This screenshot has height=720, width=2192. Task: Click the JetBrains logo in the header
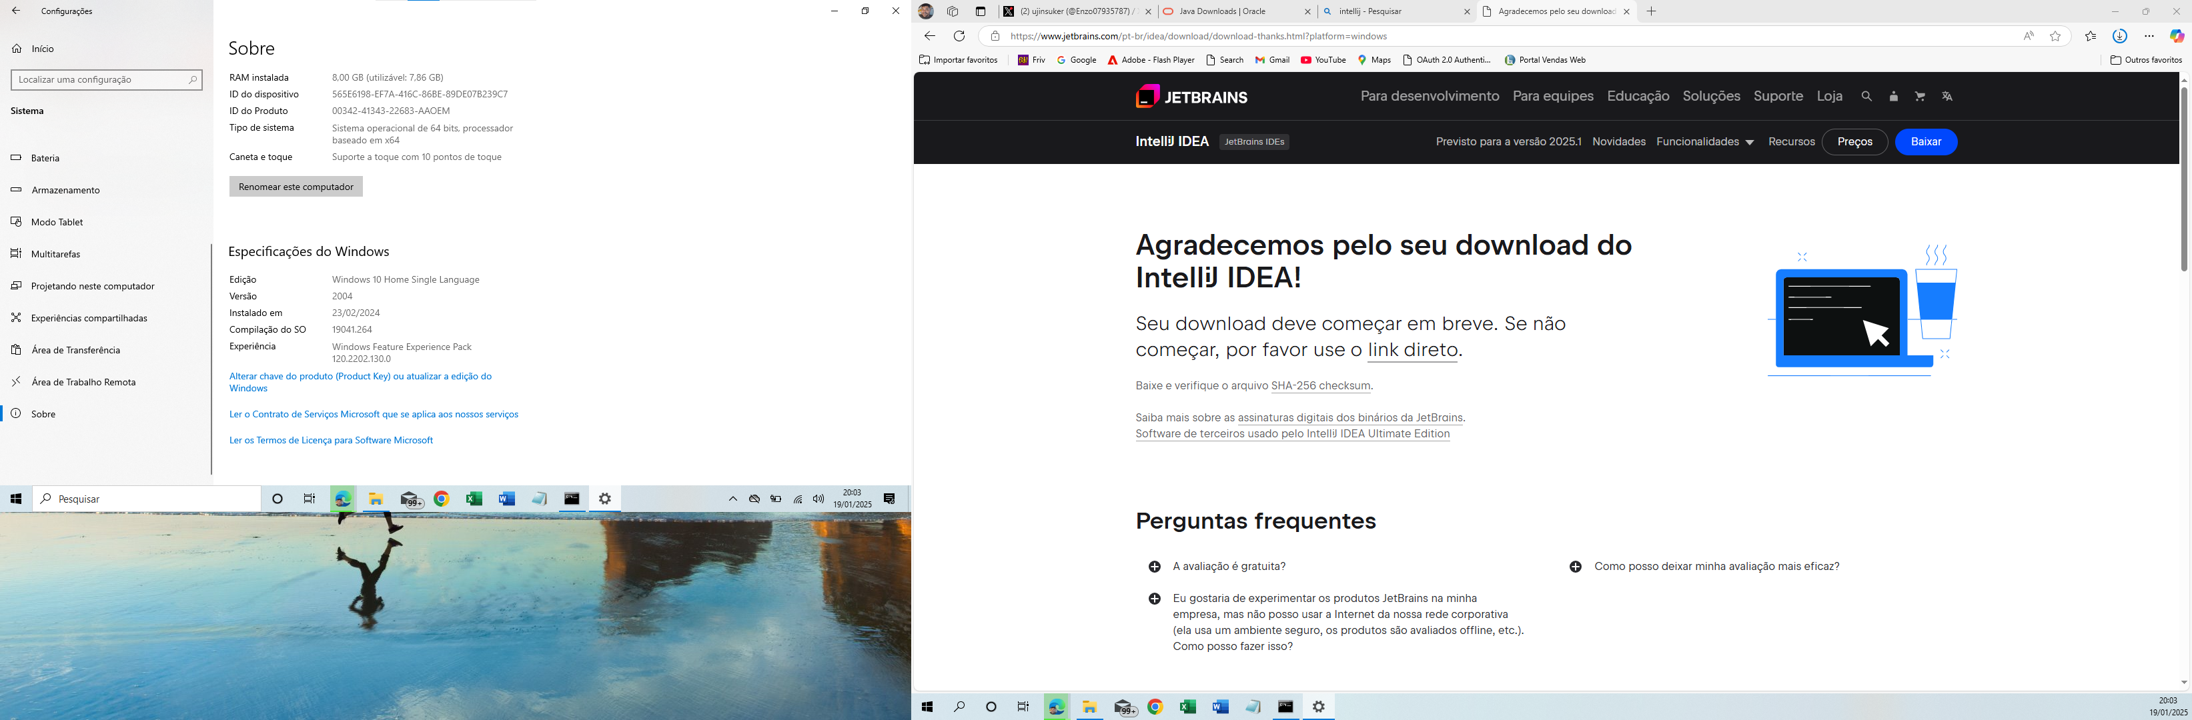pyautogui.click(x=1191, y=96)
